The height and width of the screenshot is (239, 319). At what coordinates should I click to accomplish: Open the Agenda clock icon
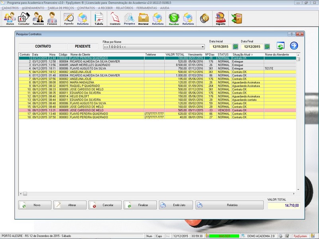pyautogui.click(x=69, y=18)
